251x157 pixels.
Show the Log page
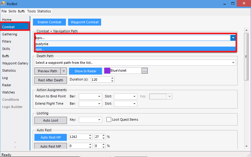pyautogui.click(x=5, y=78)
